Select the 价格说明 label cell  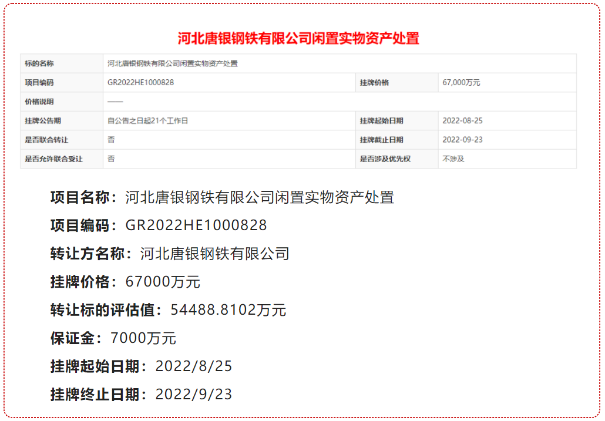tap(62, 102)
